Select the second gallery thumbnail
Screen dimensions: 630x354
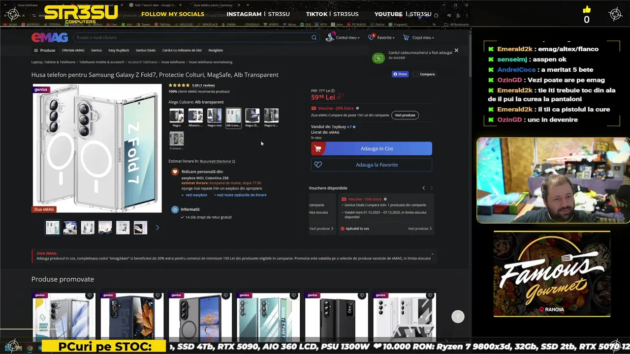tap(70, 228)
